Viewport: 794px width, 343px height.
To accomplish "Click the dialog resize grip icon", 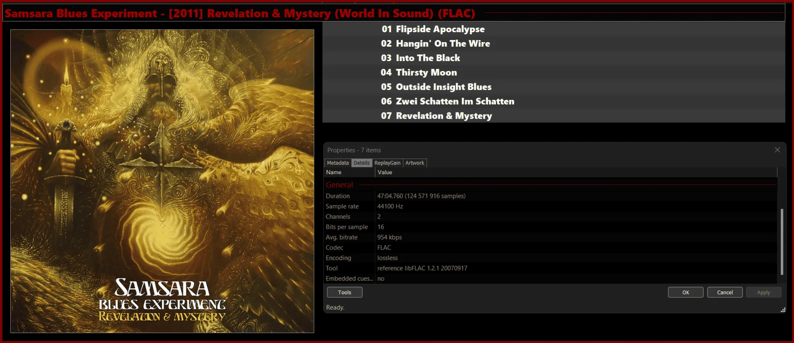I will [783, 310].
